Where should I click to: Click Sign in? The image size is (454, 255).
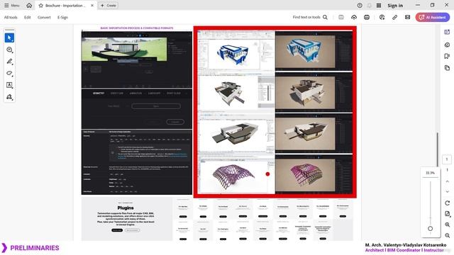point(395,6)
